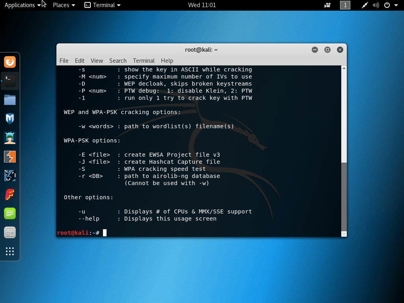Open the Terminal app menu in top bar
This screenshot has width=404, height=303.
tap(103, 5)
